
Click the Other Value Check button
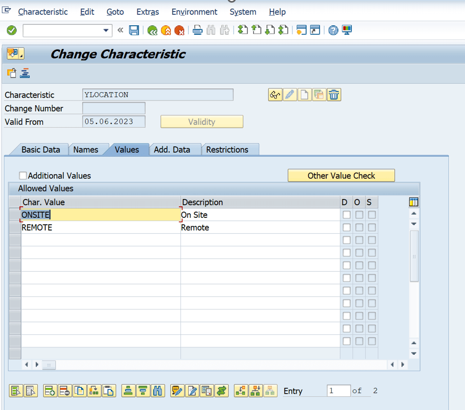[x=341, y=176]
